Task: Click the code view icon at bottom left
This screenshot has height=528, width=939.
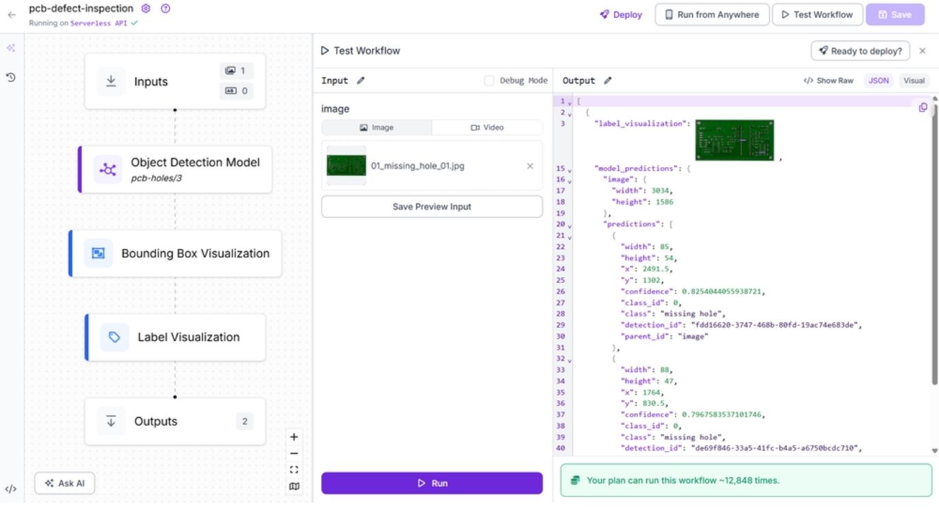Action: pyautogui.click(x=10, y=489)
